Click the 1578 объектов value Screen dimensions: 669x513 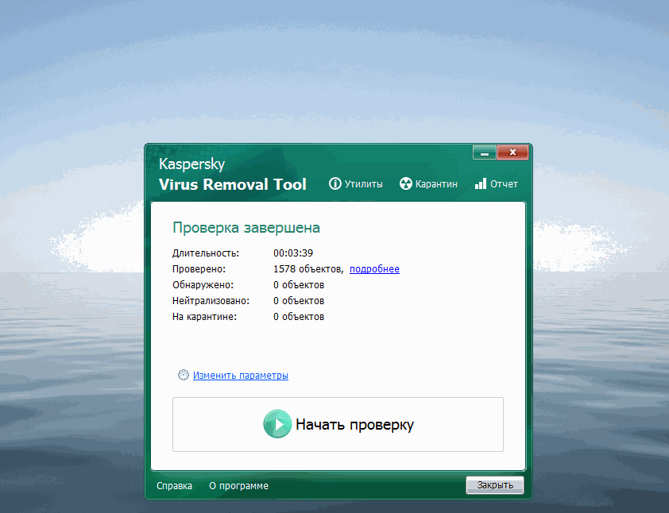tap(308, 269)
